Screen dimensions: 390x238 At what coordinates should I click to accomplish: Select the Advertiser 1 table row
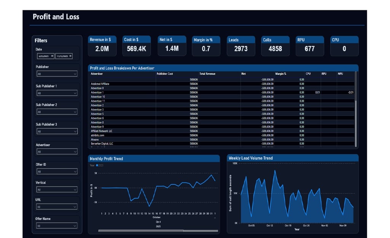pyautogui.click(x=222, y=92)
